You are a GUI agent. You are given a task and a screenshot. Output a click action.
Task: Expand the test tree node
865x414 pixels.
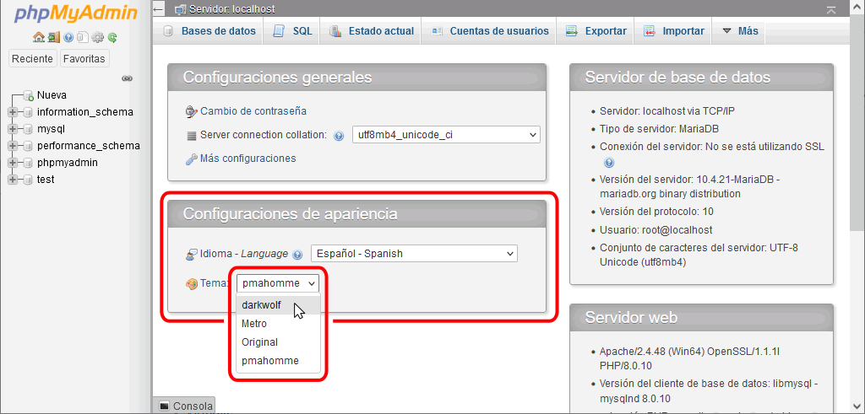13,180
